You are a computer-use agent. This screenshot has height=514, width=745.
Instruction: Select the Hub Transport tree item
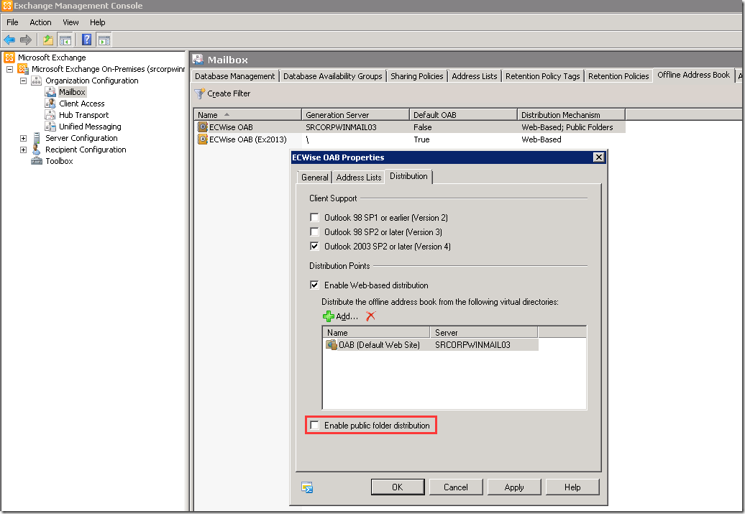(x=83, y=115)
